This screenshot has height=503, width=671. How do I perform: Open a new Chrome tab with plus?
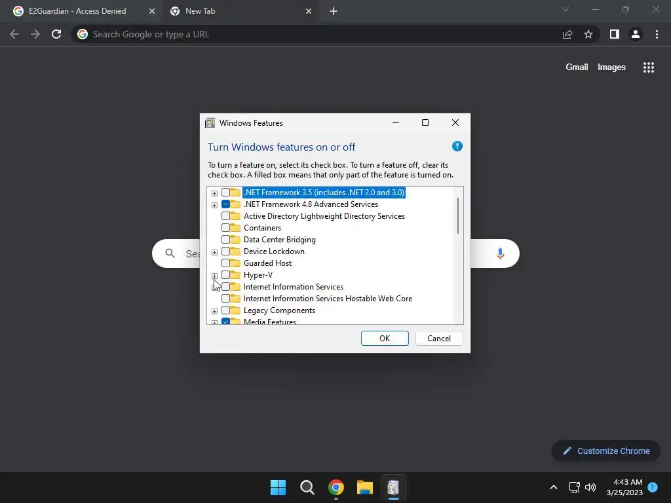click(334, 12)
